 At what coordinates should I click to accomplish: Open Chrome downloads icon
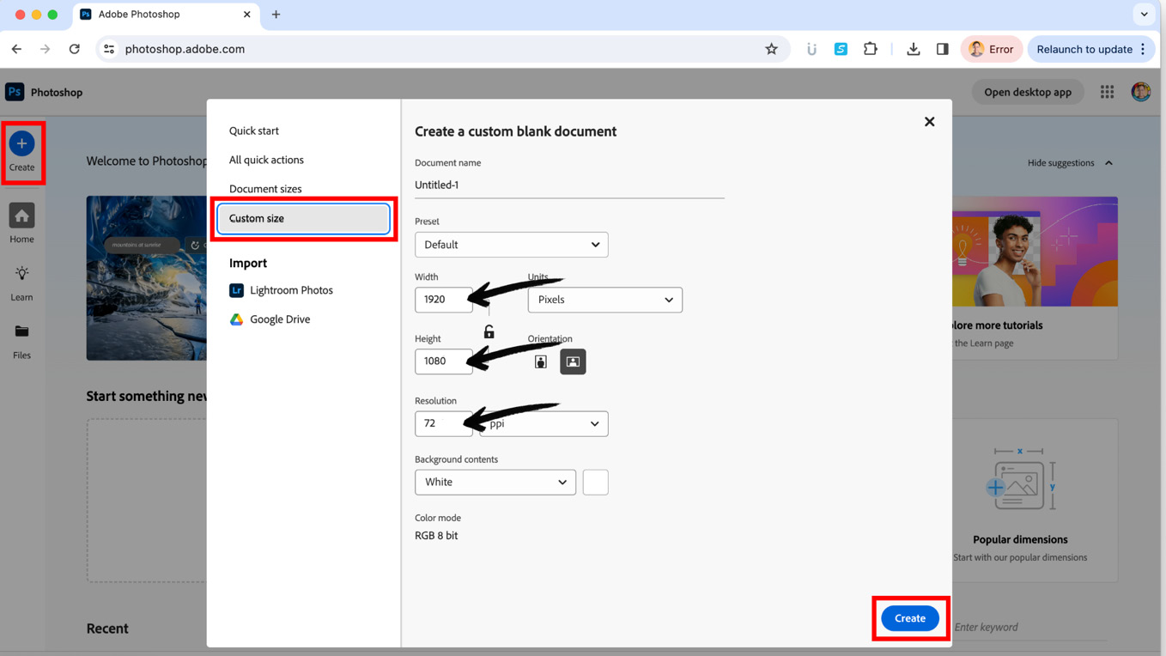(x=913, y=49)
